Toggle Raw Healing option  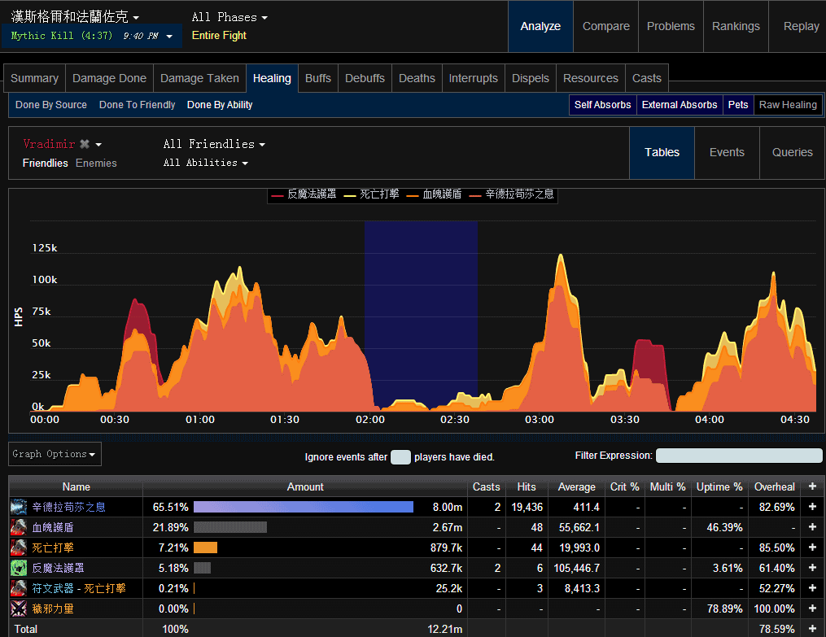788,105
